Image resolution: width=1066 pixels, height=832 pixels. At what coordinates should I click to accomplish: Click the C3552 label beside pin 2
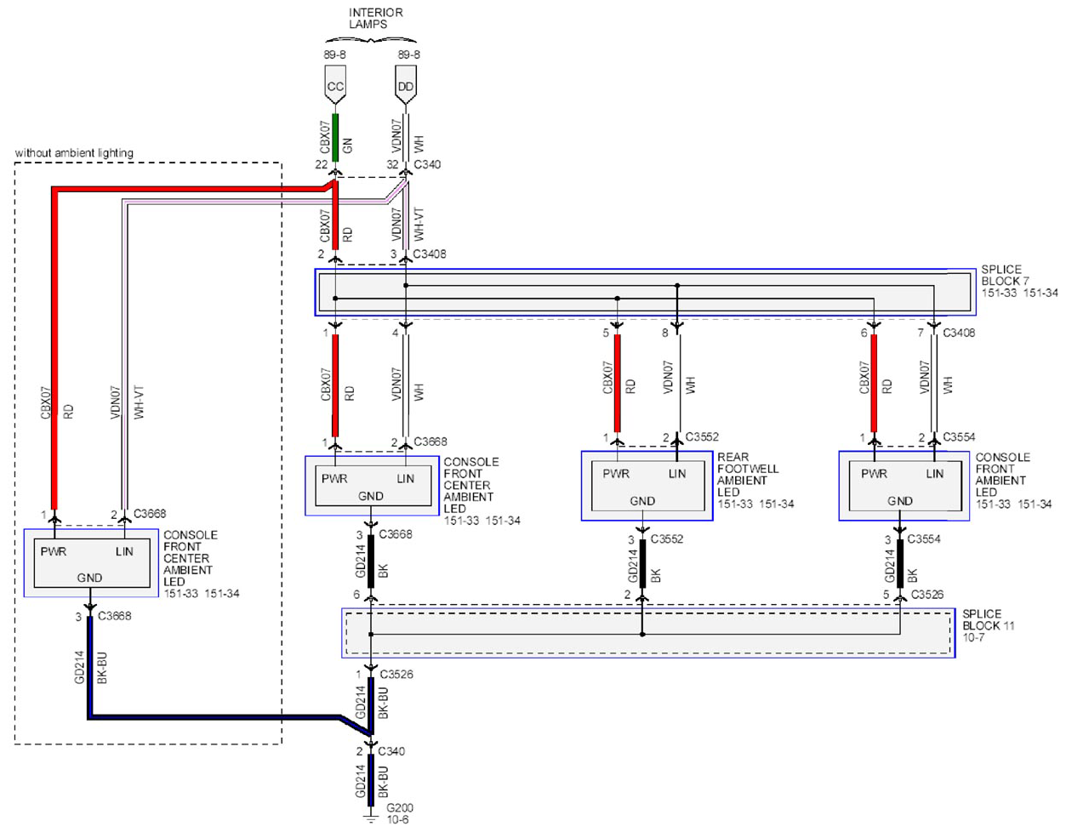pos(702,436)
